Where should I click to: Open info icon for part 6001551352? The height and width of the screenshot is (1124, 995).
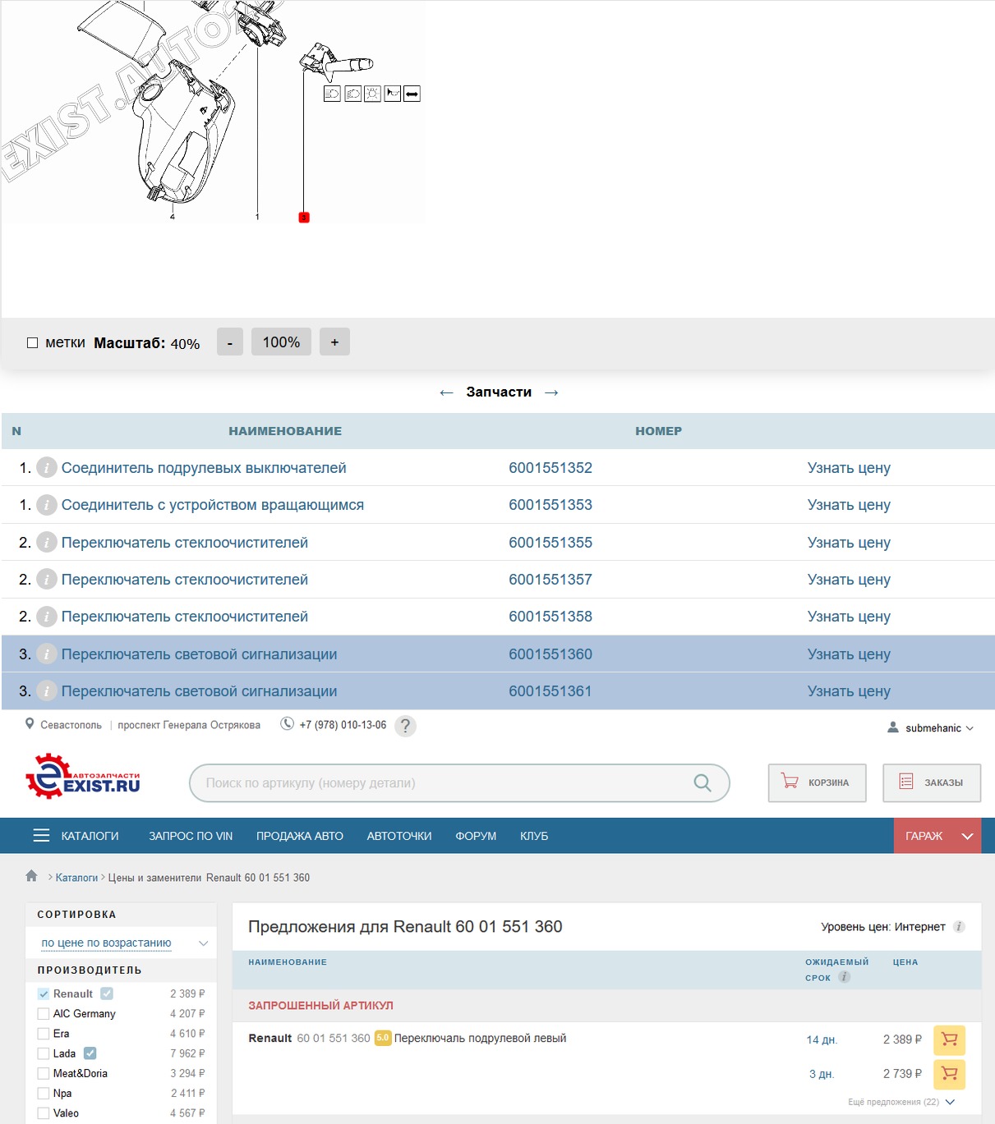click(x=47, y=468)
